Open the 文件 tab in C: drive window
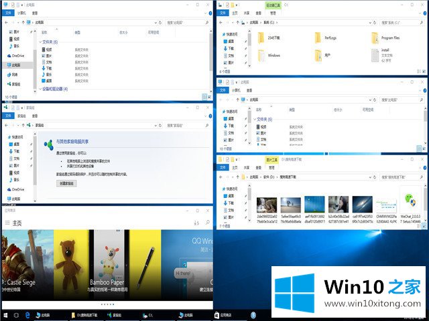The image size is (429, 321). [223, 13]
